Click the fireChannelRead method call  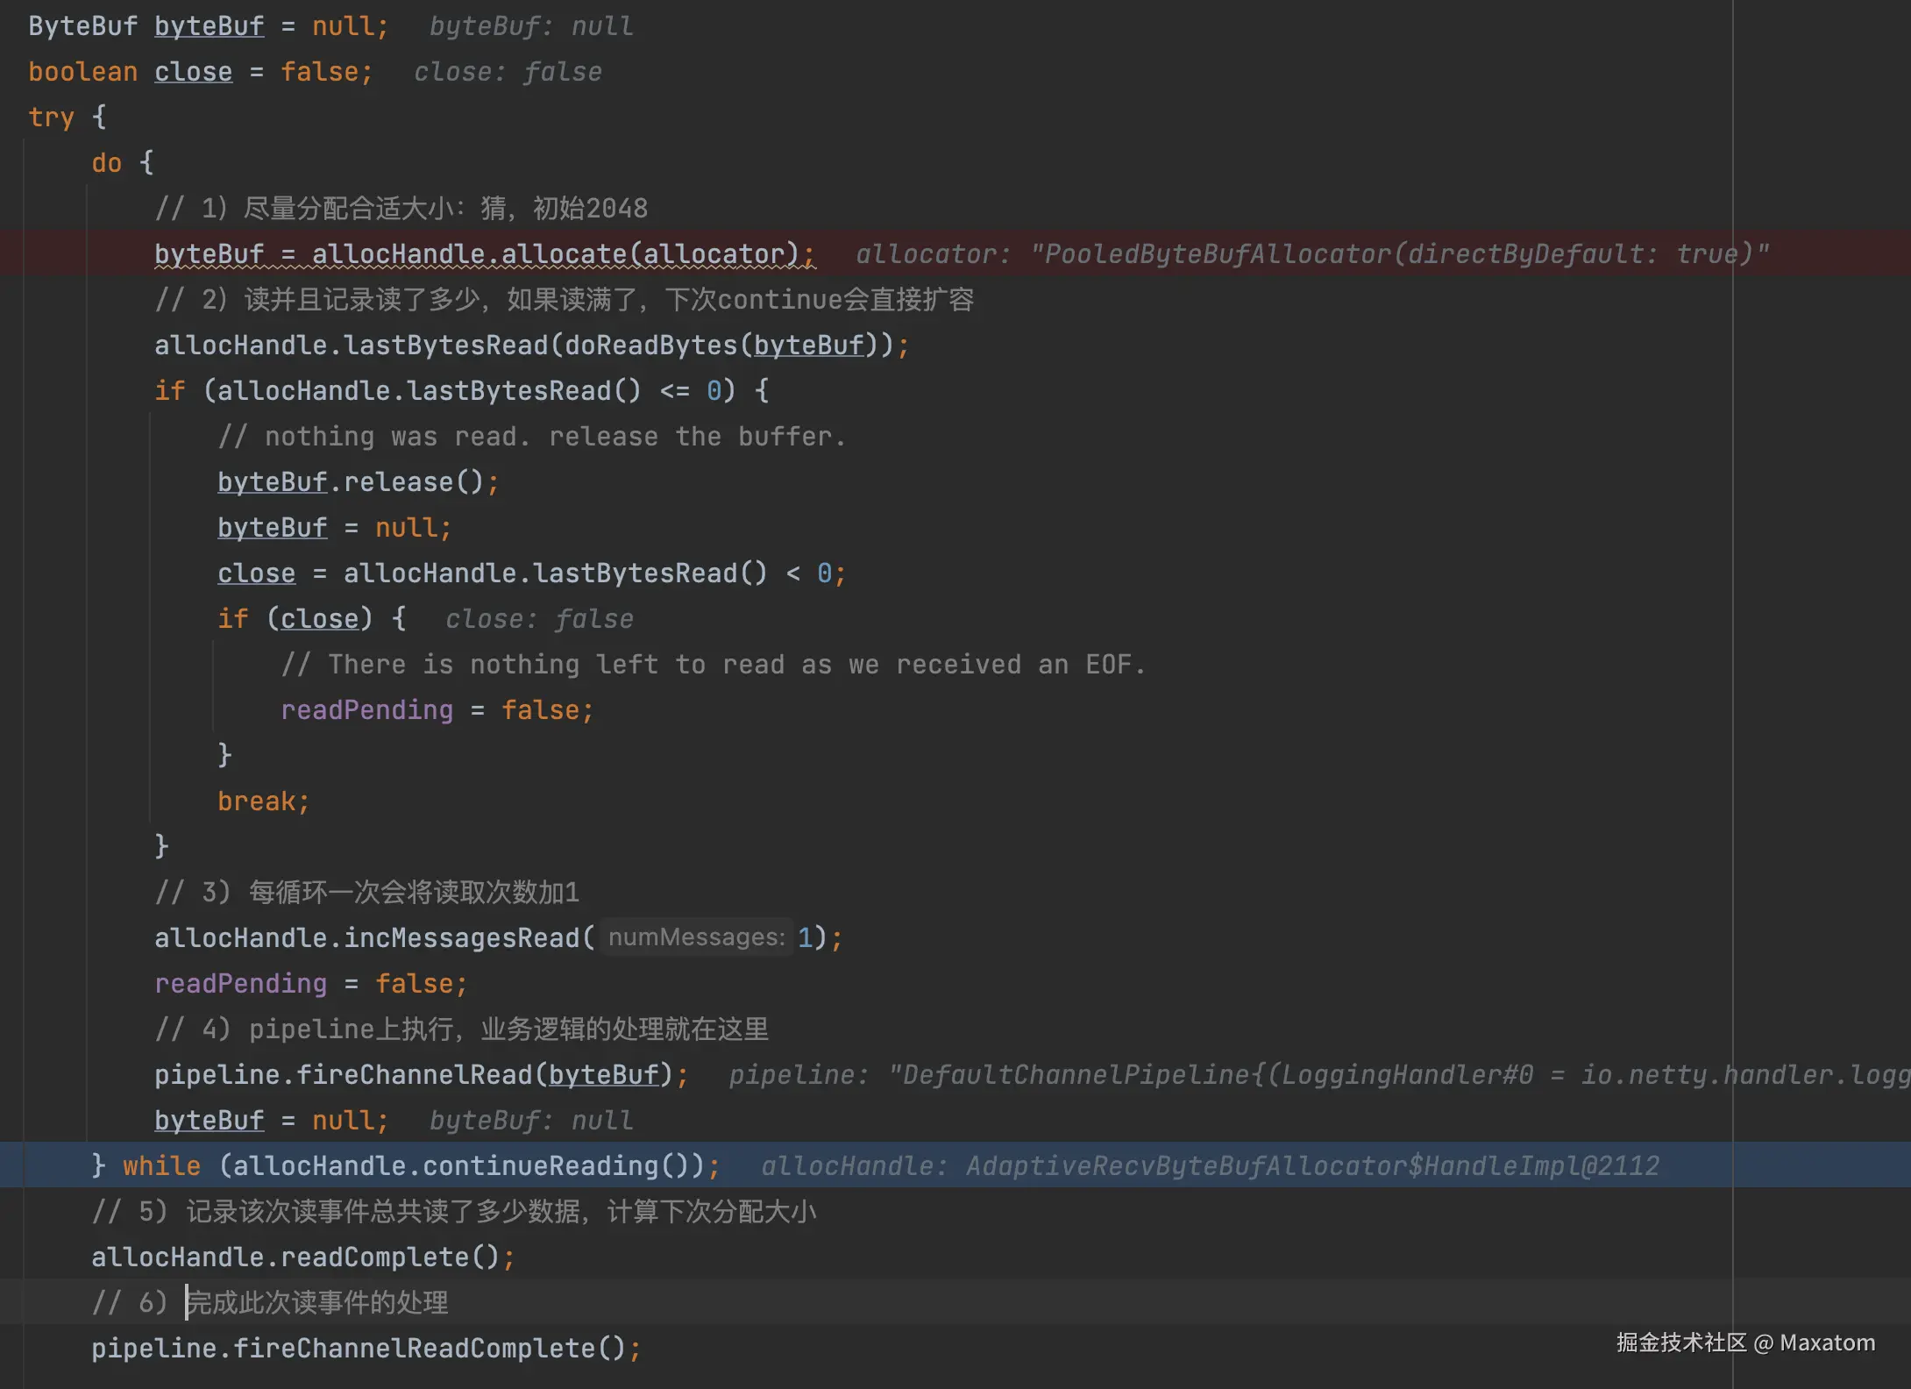pos(414,1075)
